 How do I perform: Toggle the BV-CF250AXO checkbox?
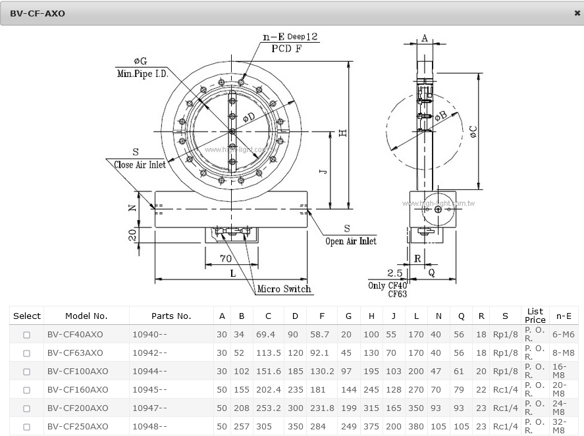[x=27, y=427]
